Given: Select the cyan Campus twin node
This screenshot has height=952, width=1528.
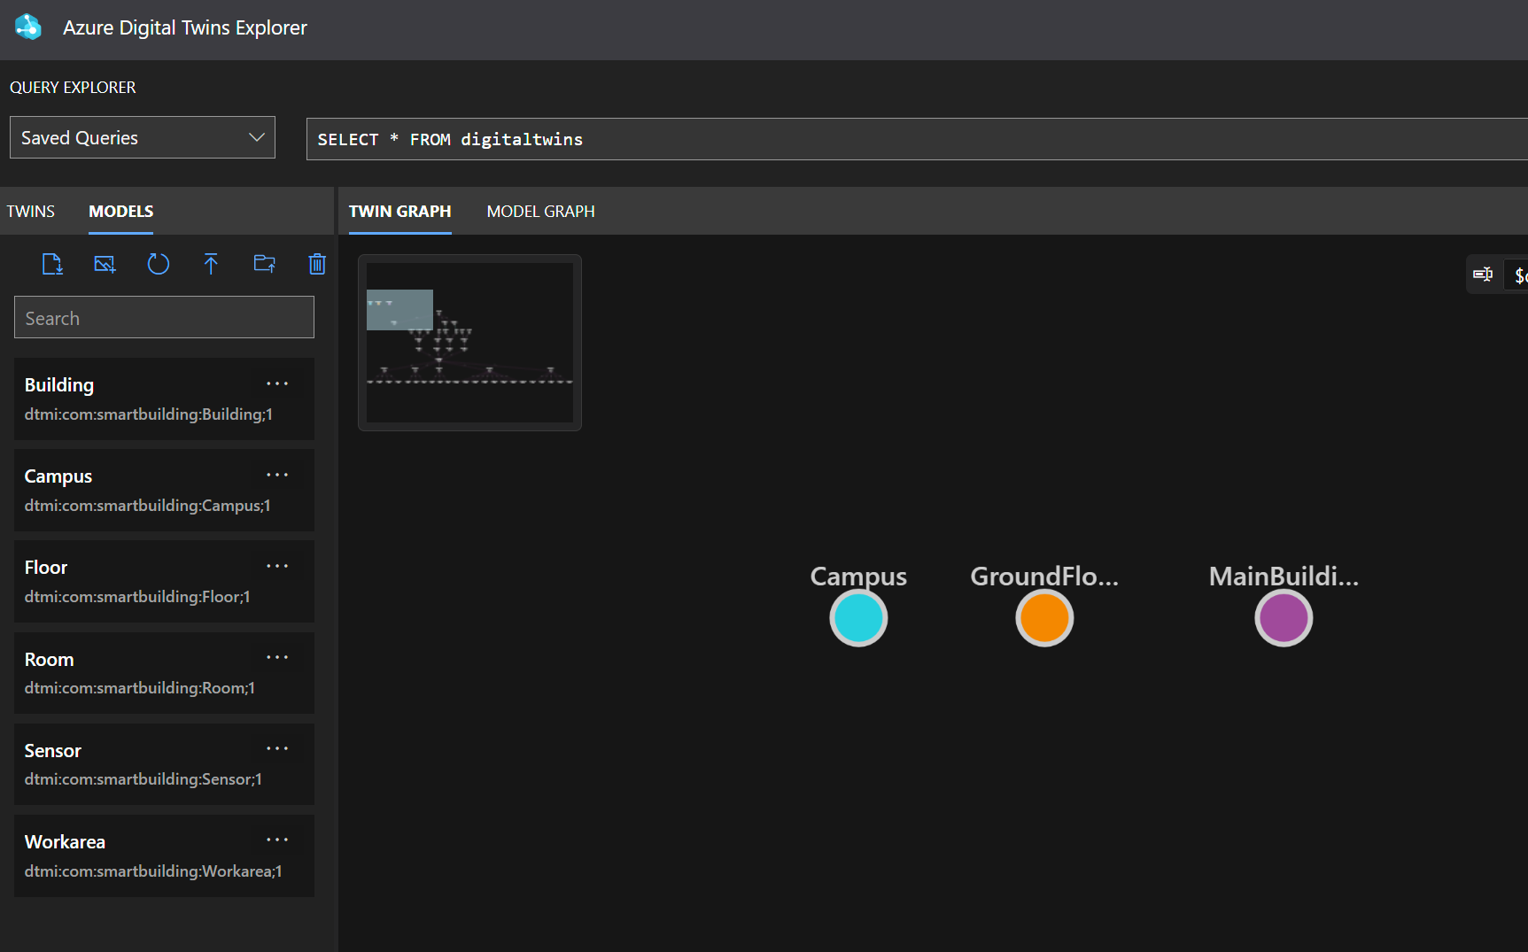Looking at the screenshot, I should tap(858, 618).
